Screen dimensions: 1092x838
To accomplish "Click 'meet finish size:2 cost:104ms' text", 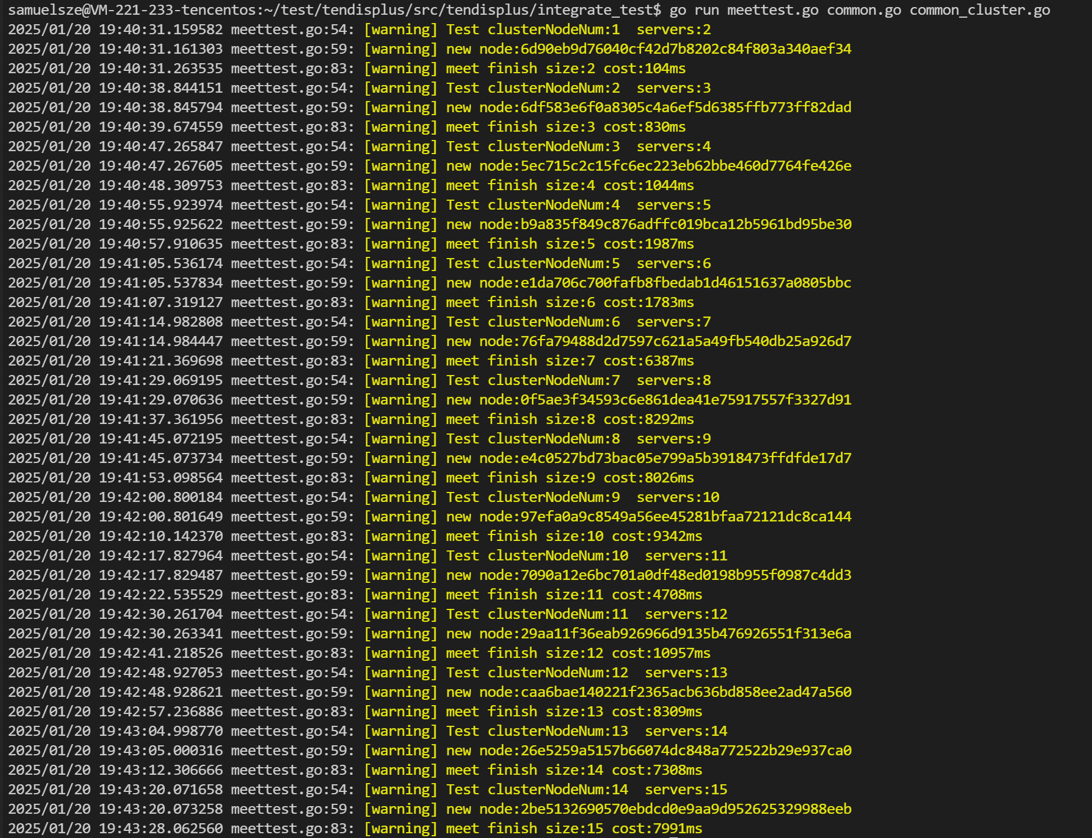I will (565, 69).
